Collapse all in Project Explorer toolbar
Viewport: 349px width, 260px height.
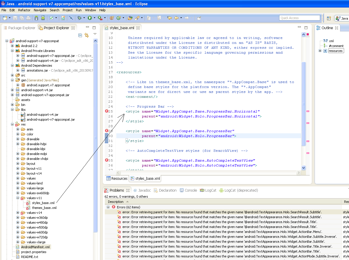pos(80,35)
